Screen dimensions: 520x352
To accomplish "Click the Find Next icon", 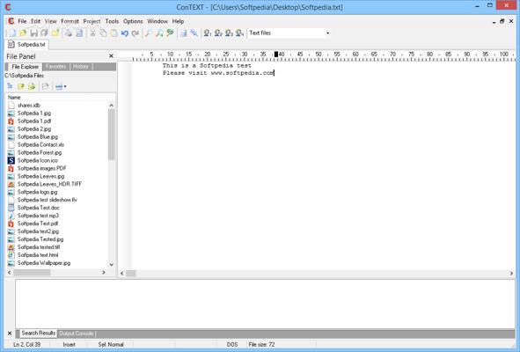I will [159, 33].
